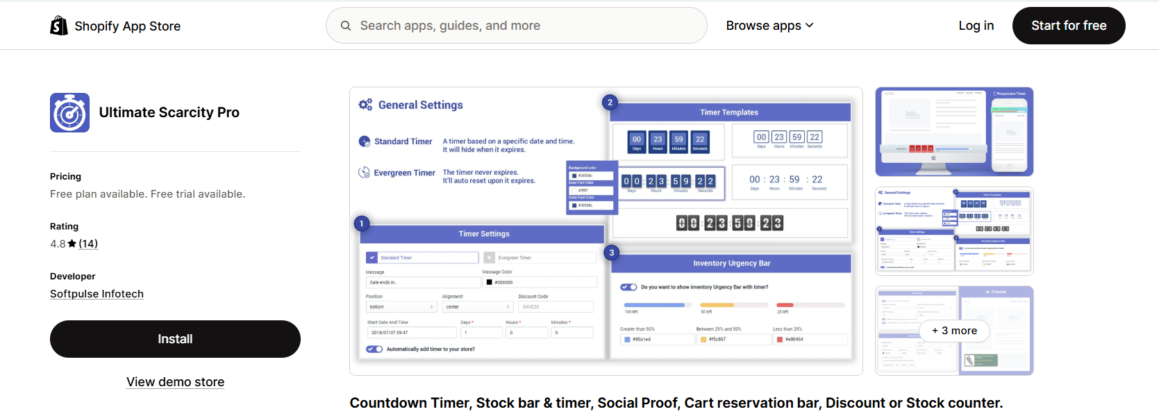Click the magnifier icon in search bar
Viewport: 1159px width, 416px height.
coord(346,26)
